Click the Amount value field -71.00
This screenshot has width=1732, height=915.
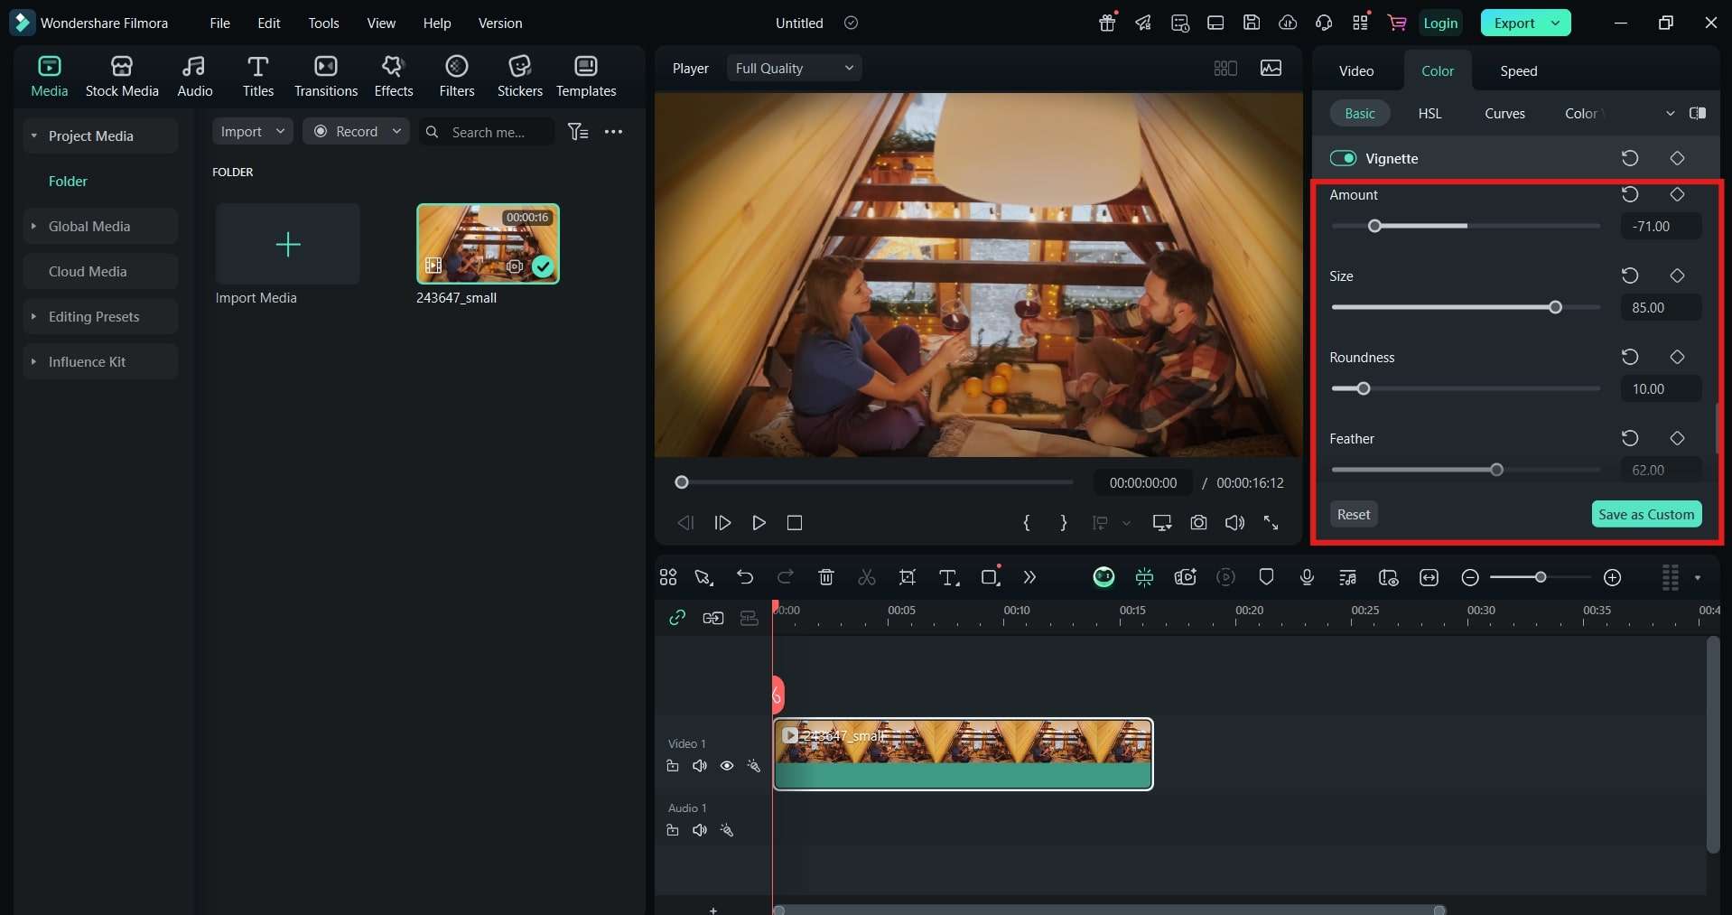coord(1661,226)
